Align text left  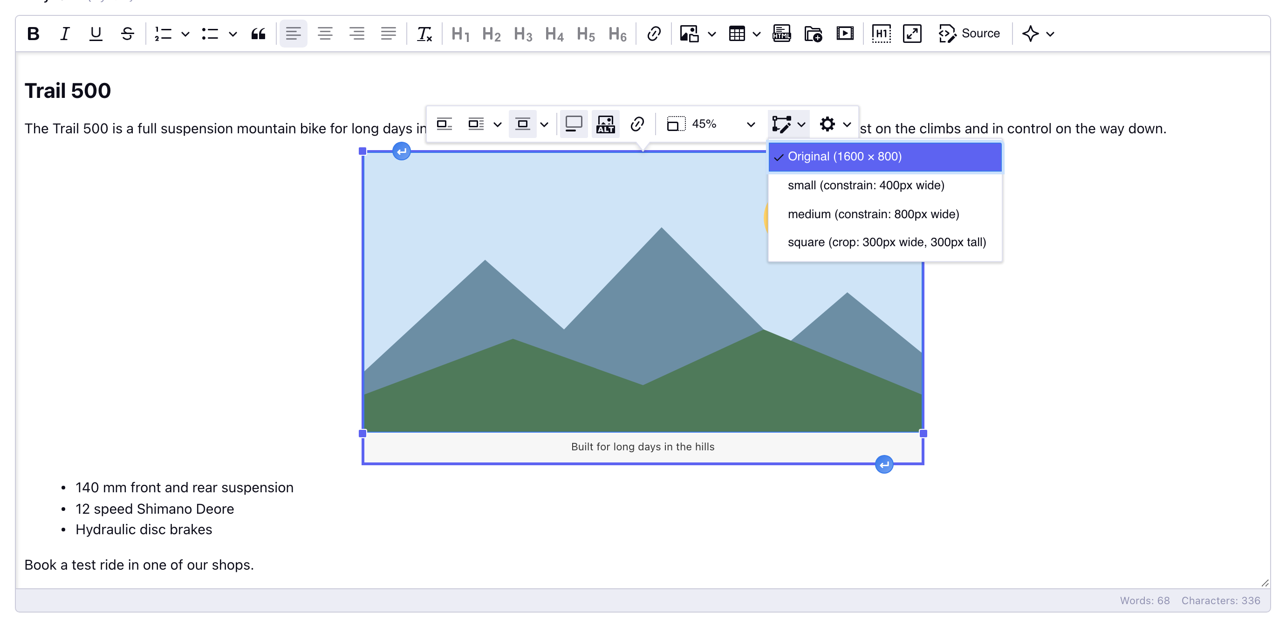(x=294, y=34)
